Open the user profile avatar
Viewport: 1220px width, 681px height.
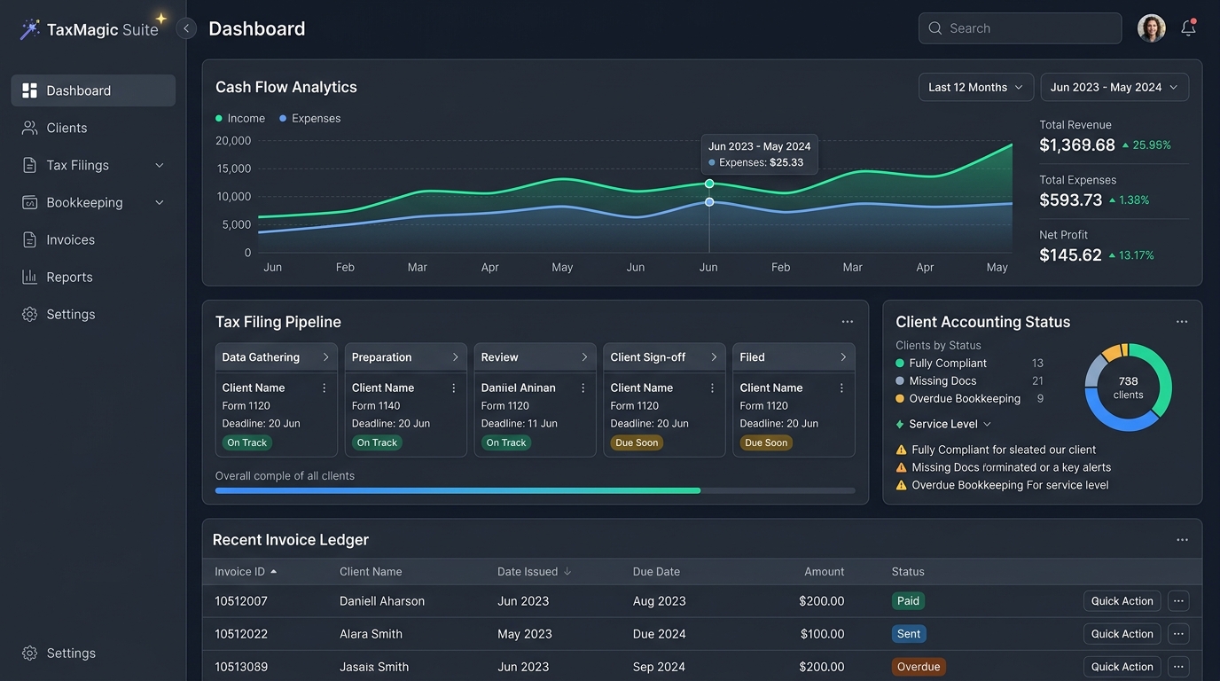(x=1152, y=28)
